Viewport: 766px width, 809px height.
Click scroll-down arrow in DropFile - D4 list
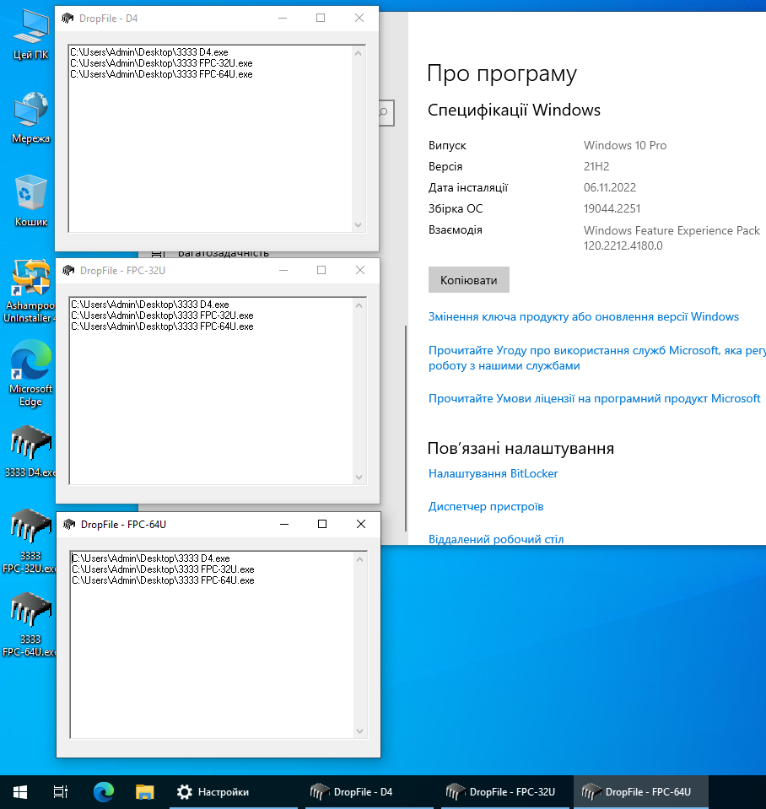pos(359,224)
